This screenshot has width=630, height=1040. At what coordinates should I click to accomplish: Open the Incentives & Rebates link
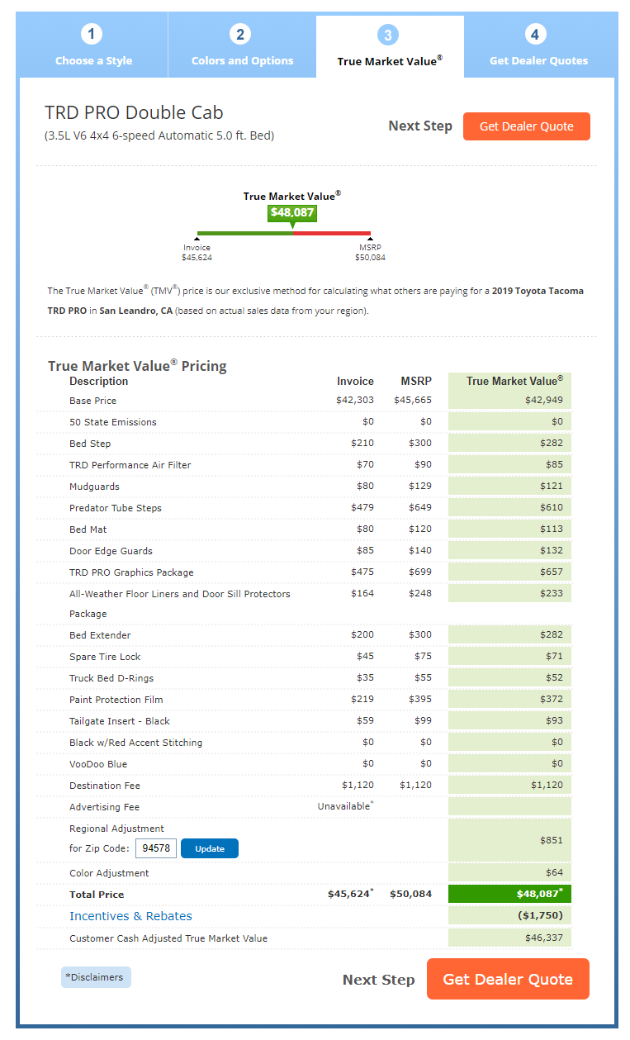tap(130, 916)
